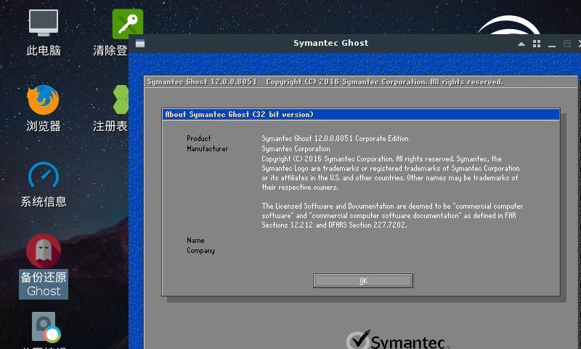Click the Symantec logo at bottom
581x349 pixels.
click(x=397, y=340)
